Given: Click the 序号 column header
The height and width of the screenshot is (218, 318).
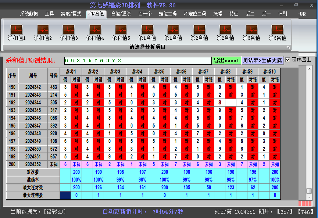Looking at the screenshot, I should pos(12,76).
